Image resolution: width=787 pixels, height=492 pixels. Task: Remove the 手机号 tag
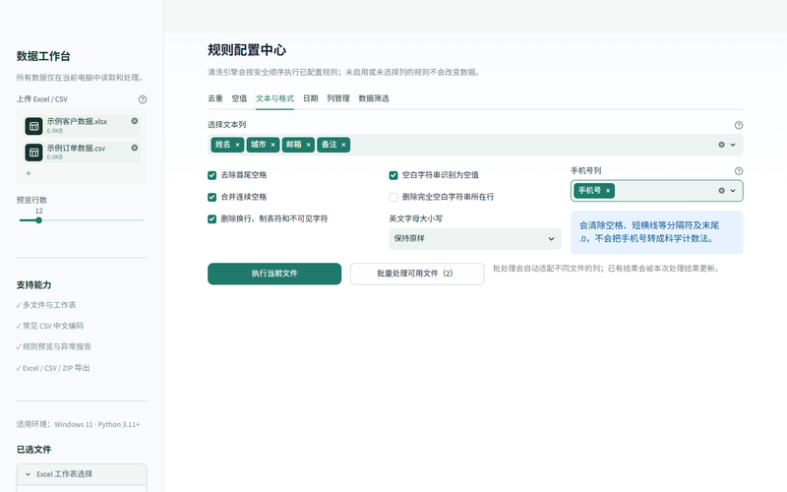click(608, 191)
